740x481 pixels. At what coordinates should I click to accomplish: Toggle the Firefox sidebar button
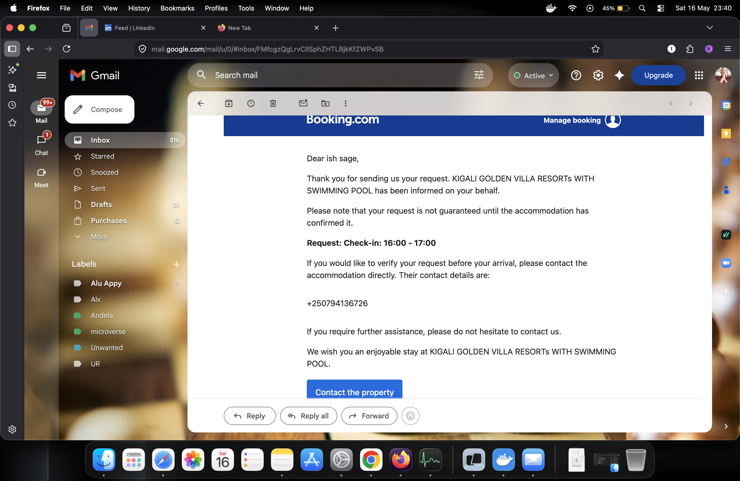click(x=12, y=49)
